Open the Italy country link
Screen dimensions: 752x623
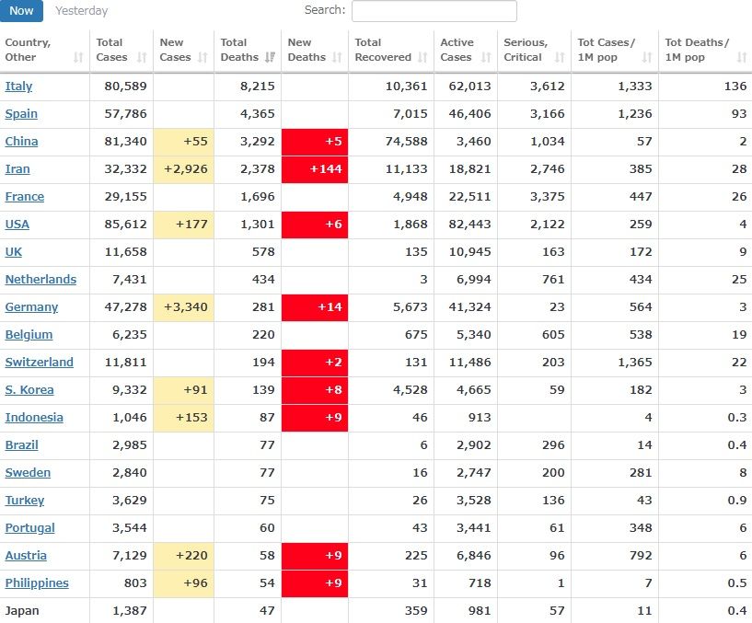tap(18, 87)
